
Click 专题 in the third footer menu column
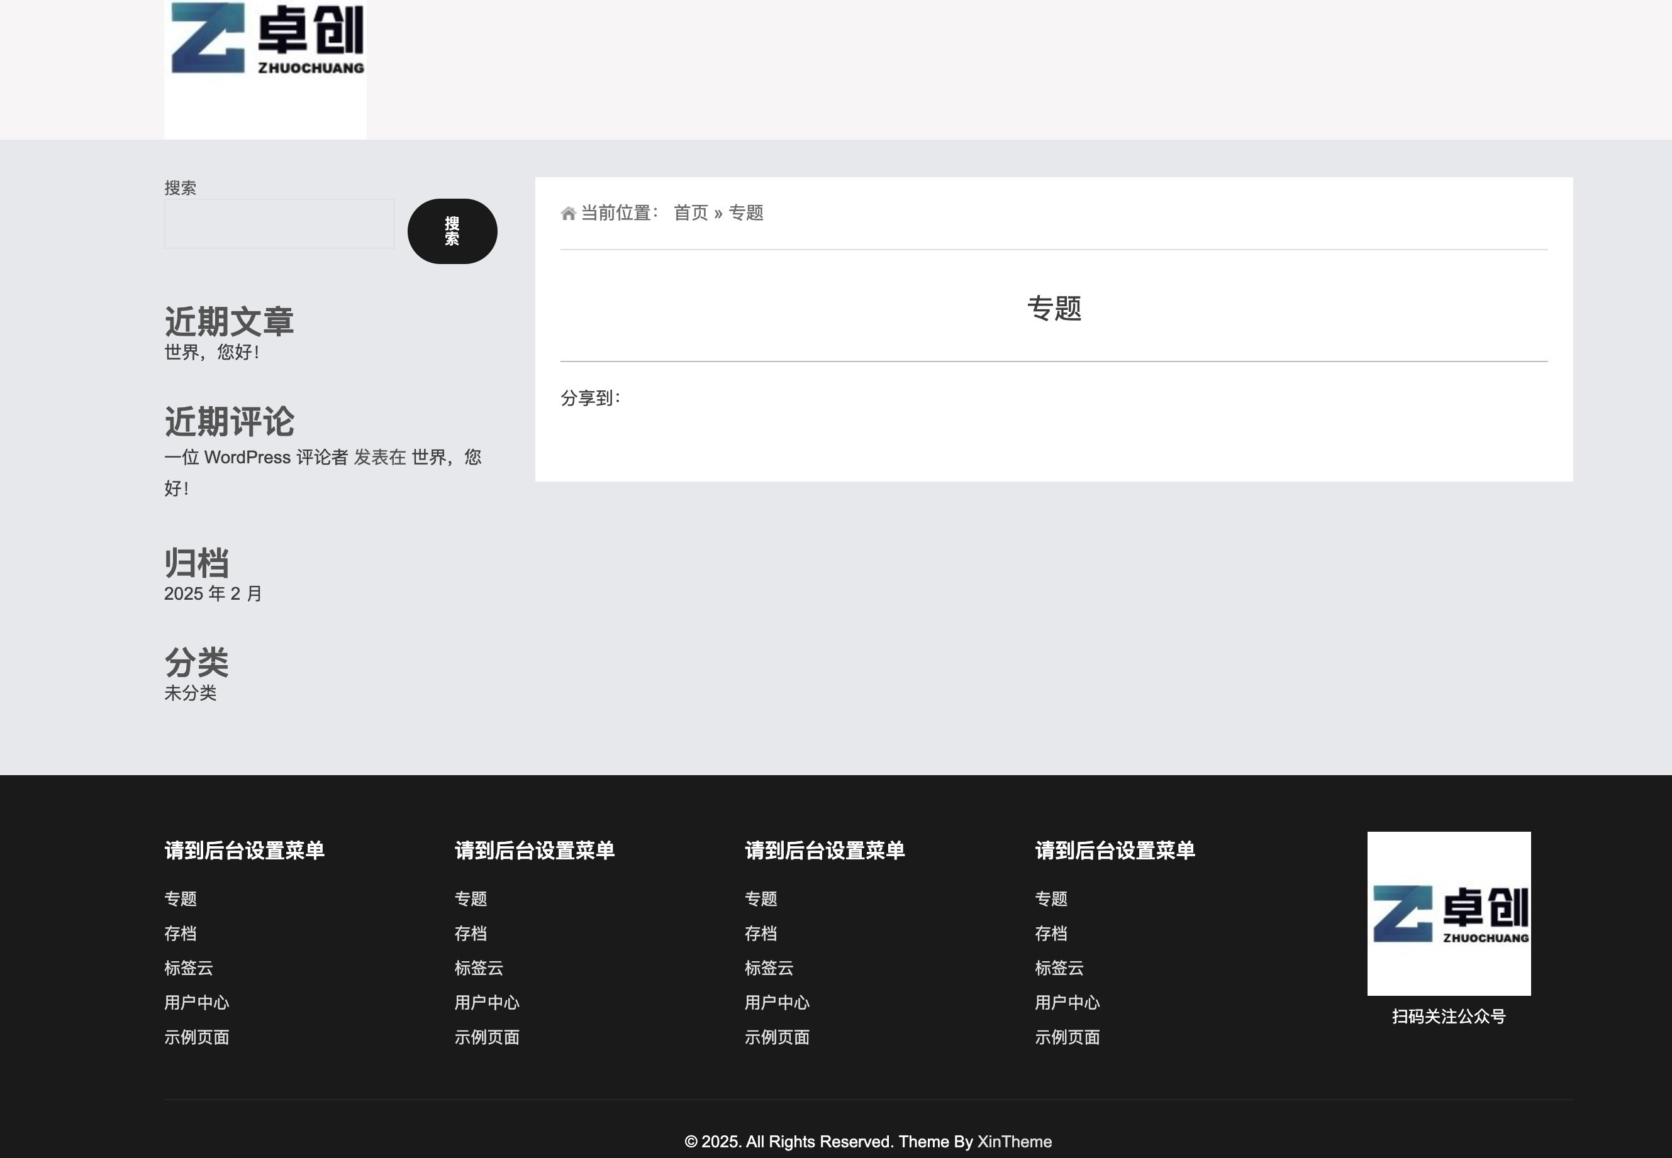[x=762, y=899]
